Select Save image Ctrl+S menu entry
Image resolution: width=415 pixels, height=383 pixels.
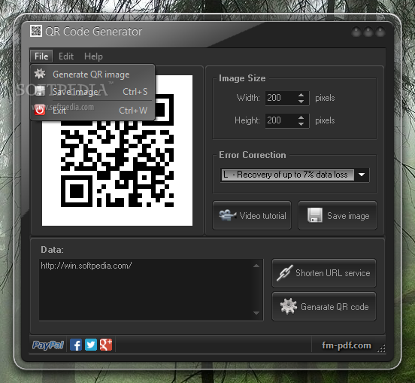click(92, 92)
